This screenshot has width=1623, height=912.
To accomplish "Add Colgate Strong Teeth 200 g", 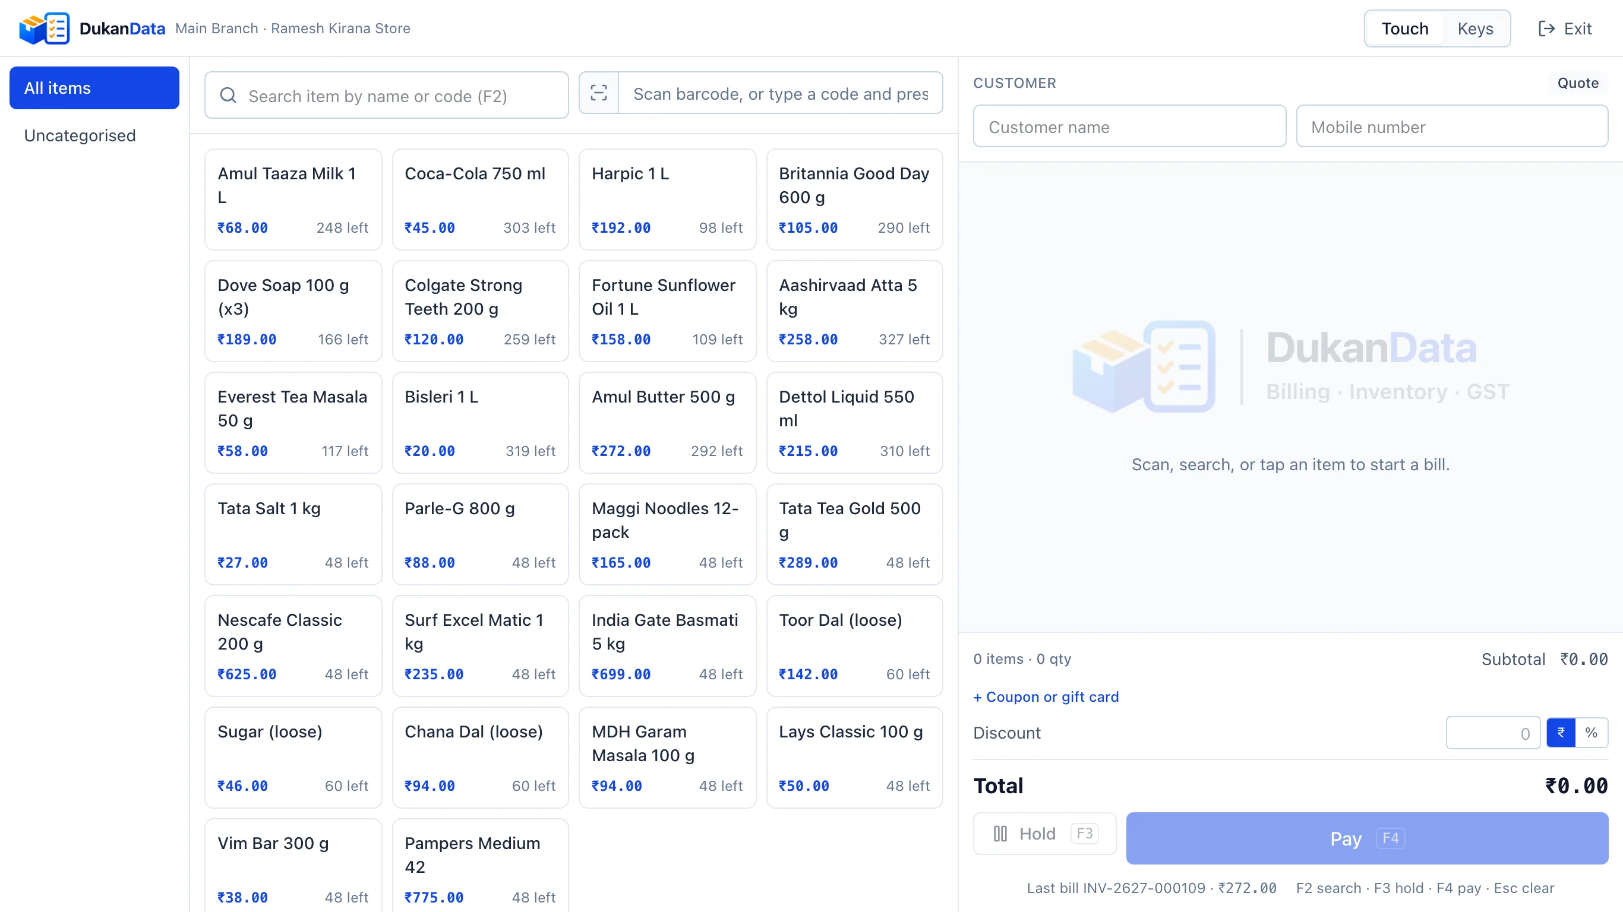I will pyautogui.click(x=481, y=311).
